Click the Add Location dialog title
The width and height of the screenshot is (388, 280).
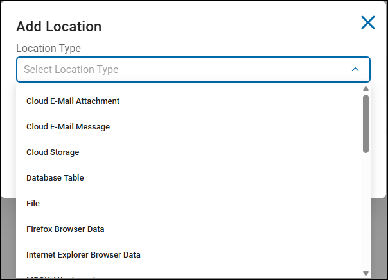click(59, 26)
